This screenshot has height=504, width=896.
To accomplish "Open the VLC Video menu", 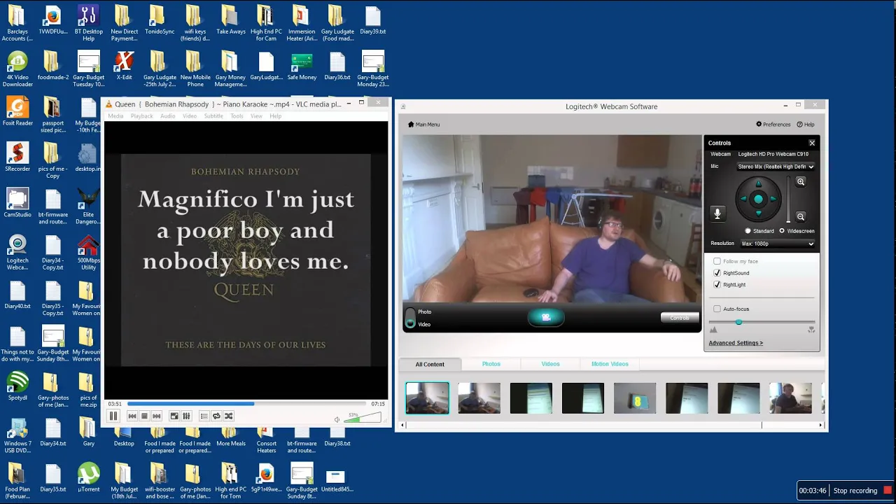I will pyautogui.click(x=190, y=116).
